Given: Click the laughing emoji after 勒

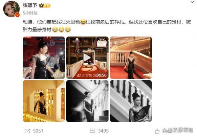Looking at the screenshot, I should pyautogui.click(x=83, y=22).
